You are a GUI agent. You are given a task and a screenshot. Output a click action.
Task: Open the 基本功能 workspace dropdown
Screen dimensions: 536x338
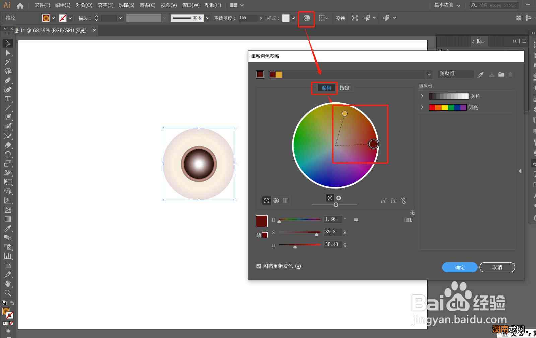(x=447, y=5)
